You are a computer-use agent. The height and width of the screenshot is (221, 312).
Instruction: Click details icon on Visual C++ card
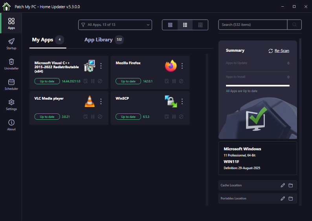tap(86, 81)
